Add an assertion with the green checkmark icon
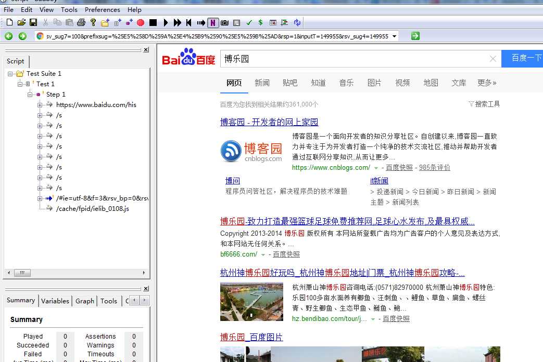The width and height of the screenshot is (543, 362). [x=249, y=22]
